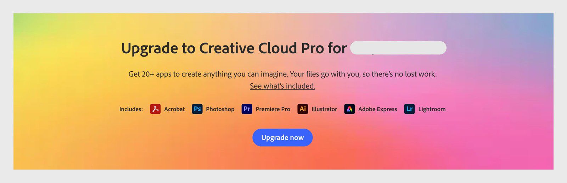This screenshot has height=183, width=567.
Task: Click the Premiere Pro Pr icon
Action: pyautogui.click(x=247, y=109)
